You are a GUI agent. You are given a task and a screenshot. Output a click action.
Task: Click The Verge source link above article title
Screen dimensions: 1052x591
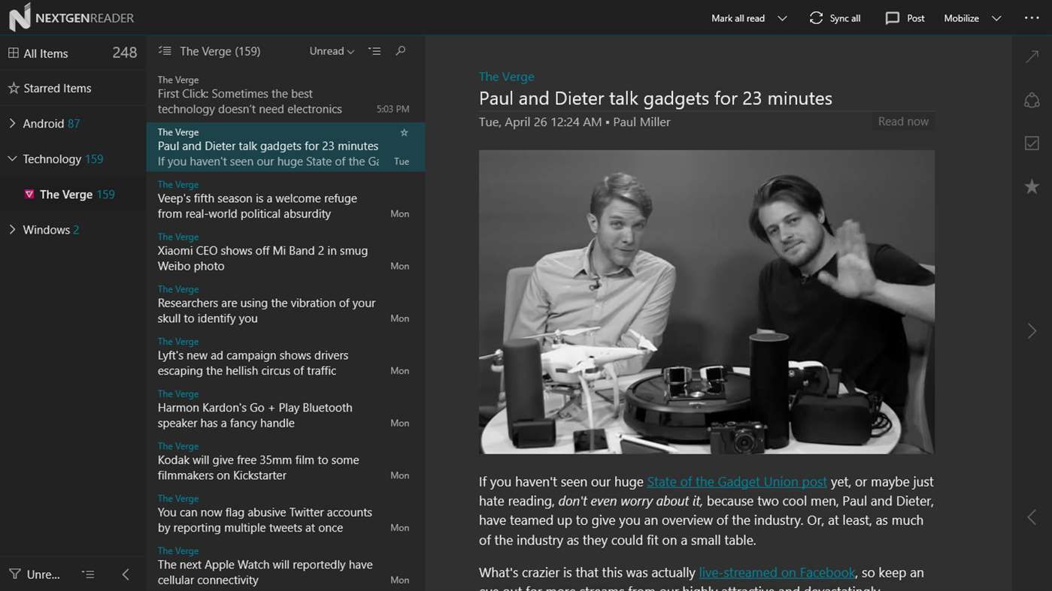point(507,77)
